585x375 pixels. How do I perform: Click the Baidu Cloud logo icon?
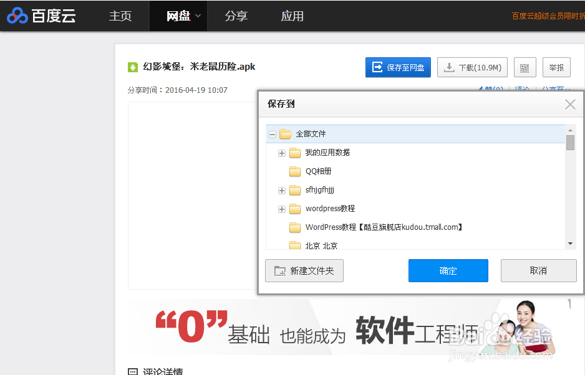click(x=17, y=16)
